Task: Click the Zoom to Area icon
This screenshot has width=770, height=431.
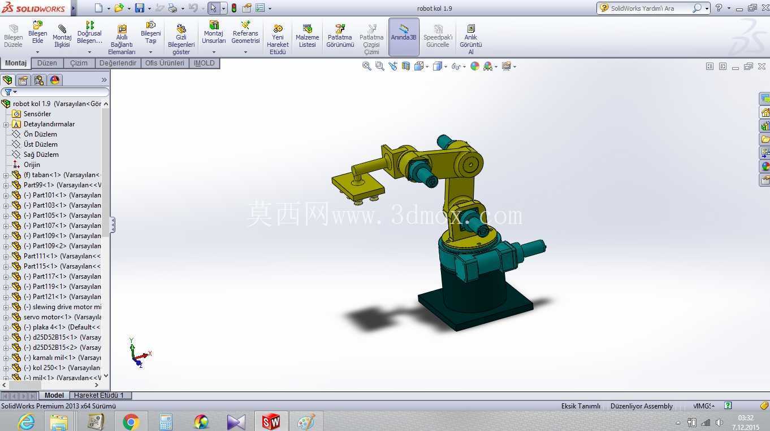Action: 380,66
